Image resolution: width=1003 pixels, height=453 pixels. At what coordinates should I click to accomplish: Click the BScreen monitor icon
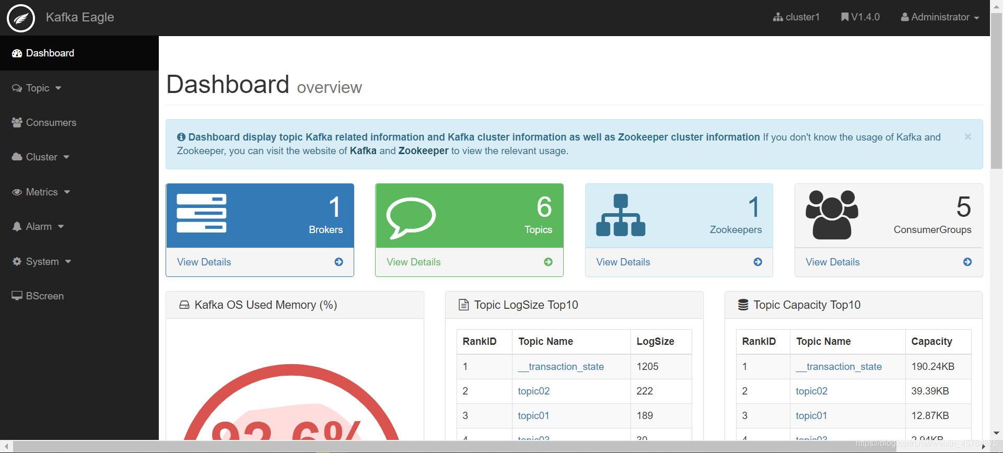17,296
